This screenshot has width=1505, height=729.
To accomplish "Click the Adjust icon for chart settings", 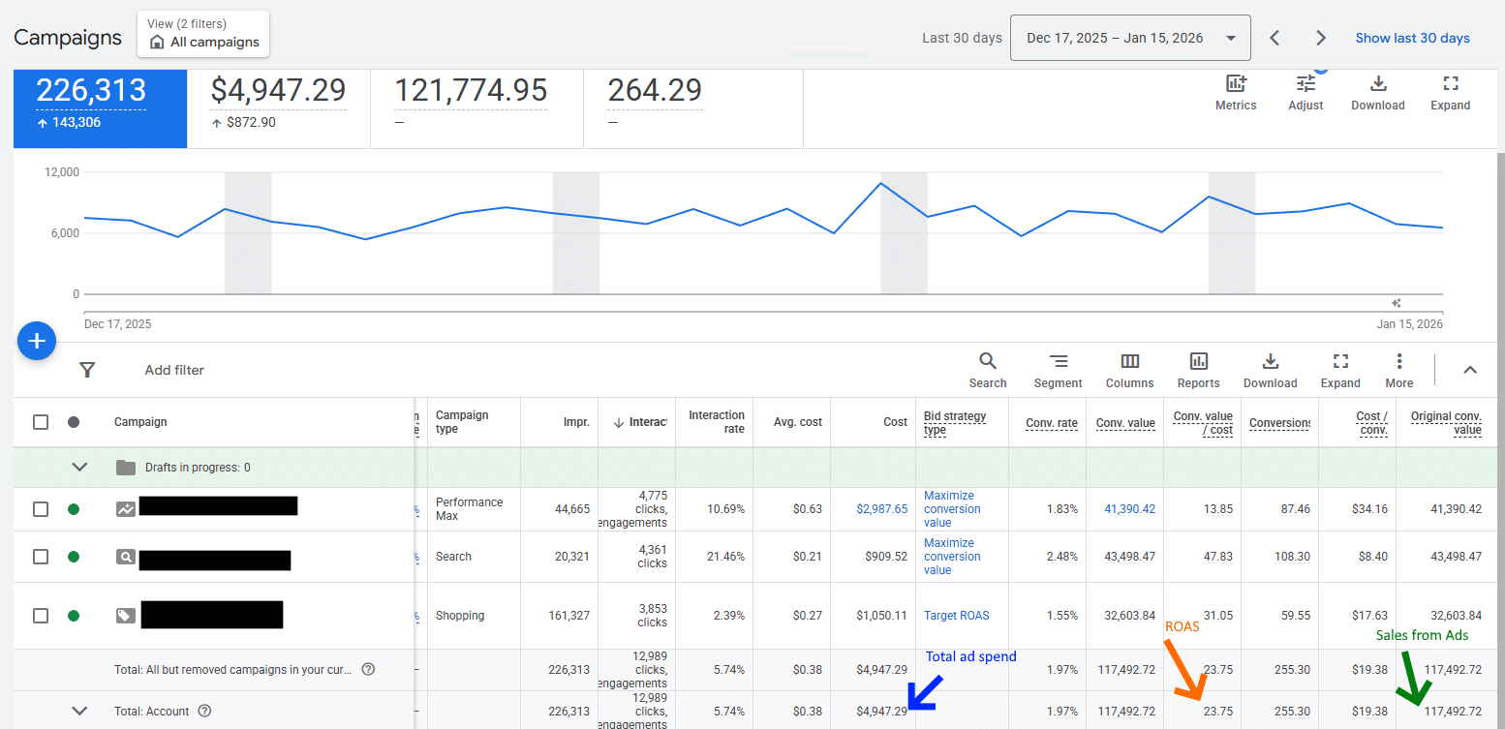I will [1305, 93].
